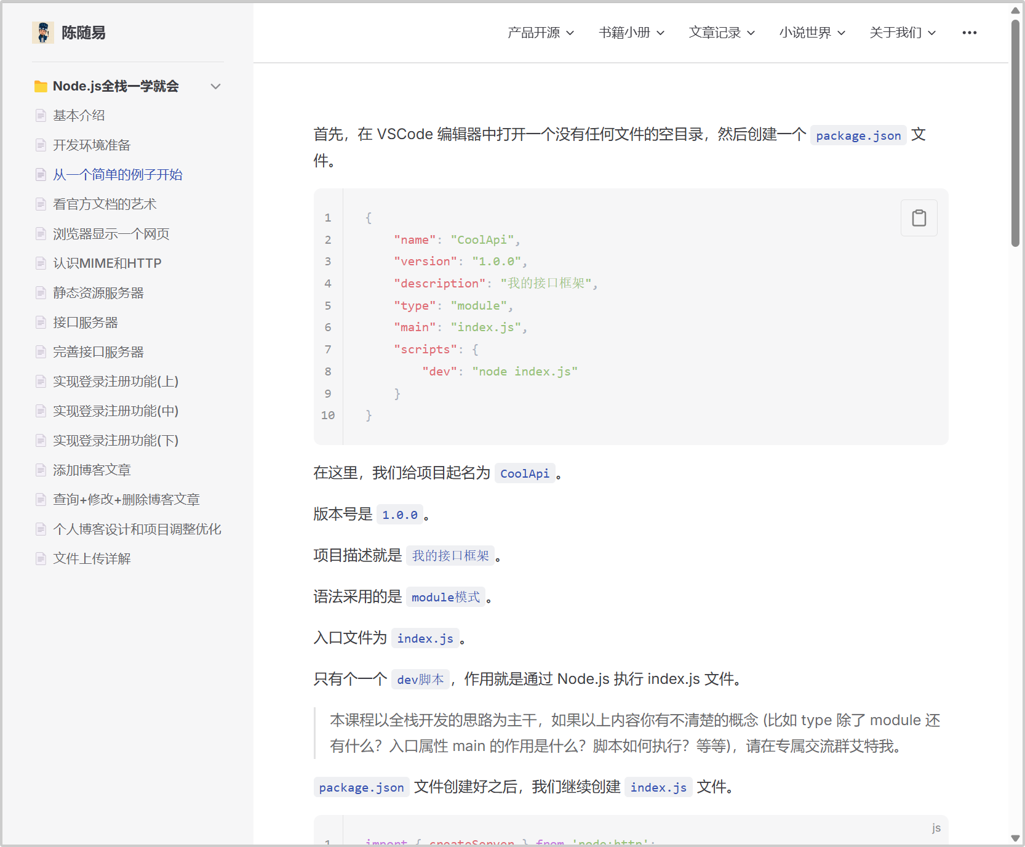Click the "name": "CoolApi" code line
The image size is (1025, 847).
click(x=457, y=240)
